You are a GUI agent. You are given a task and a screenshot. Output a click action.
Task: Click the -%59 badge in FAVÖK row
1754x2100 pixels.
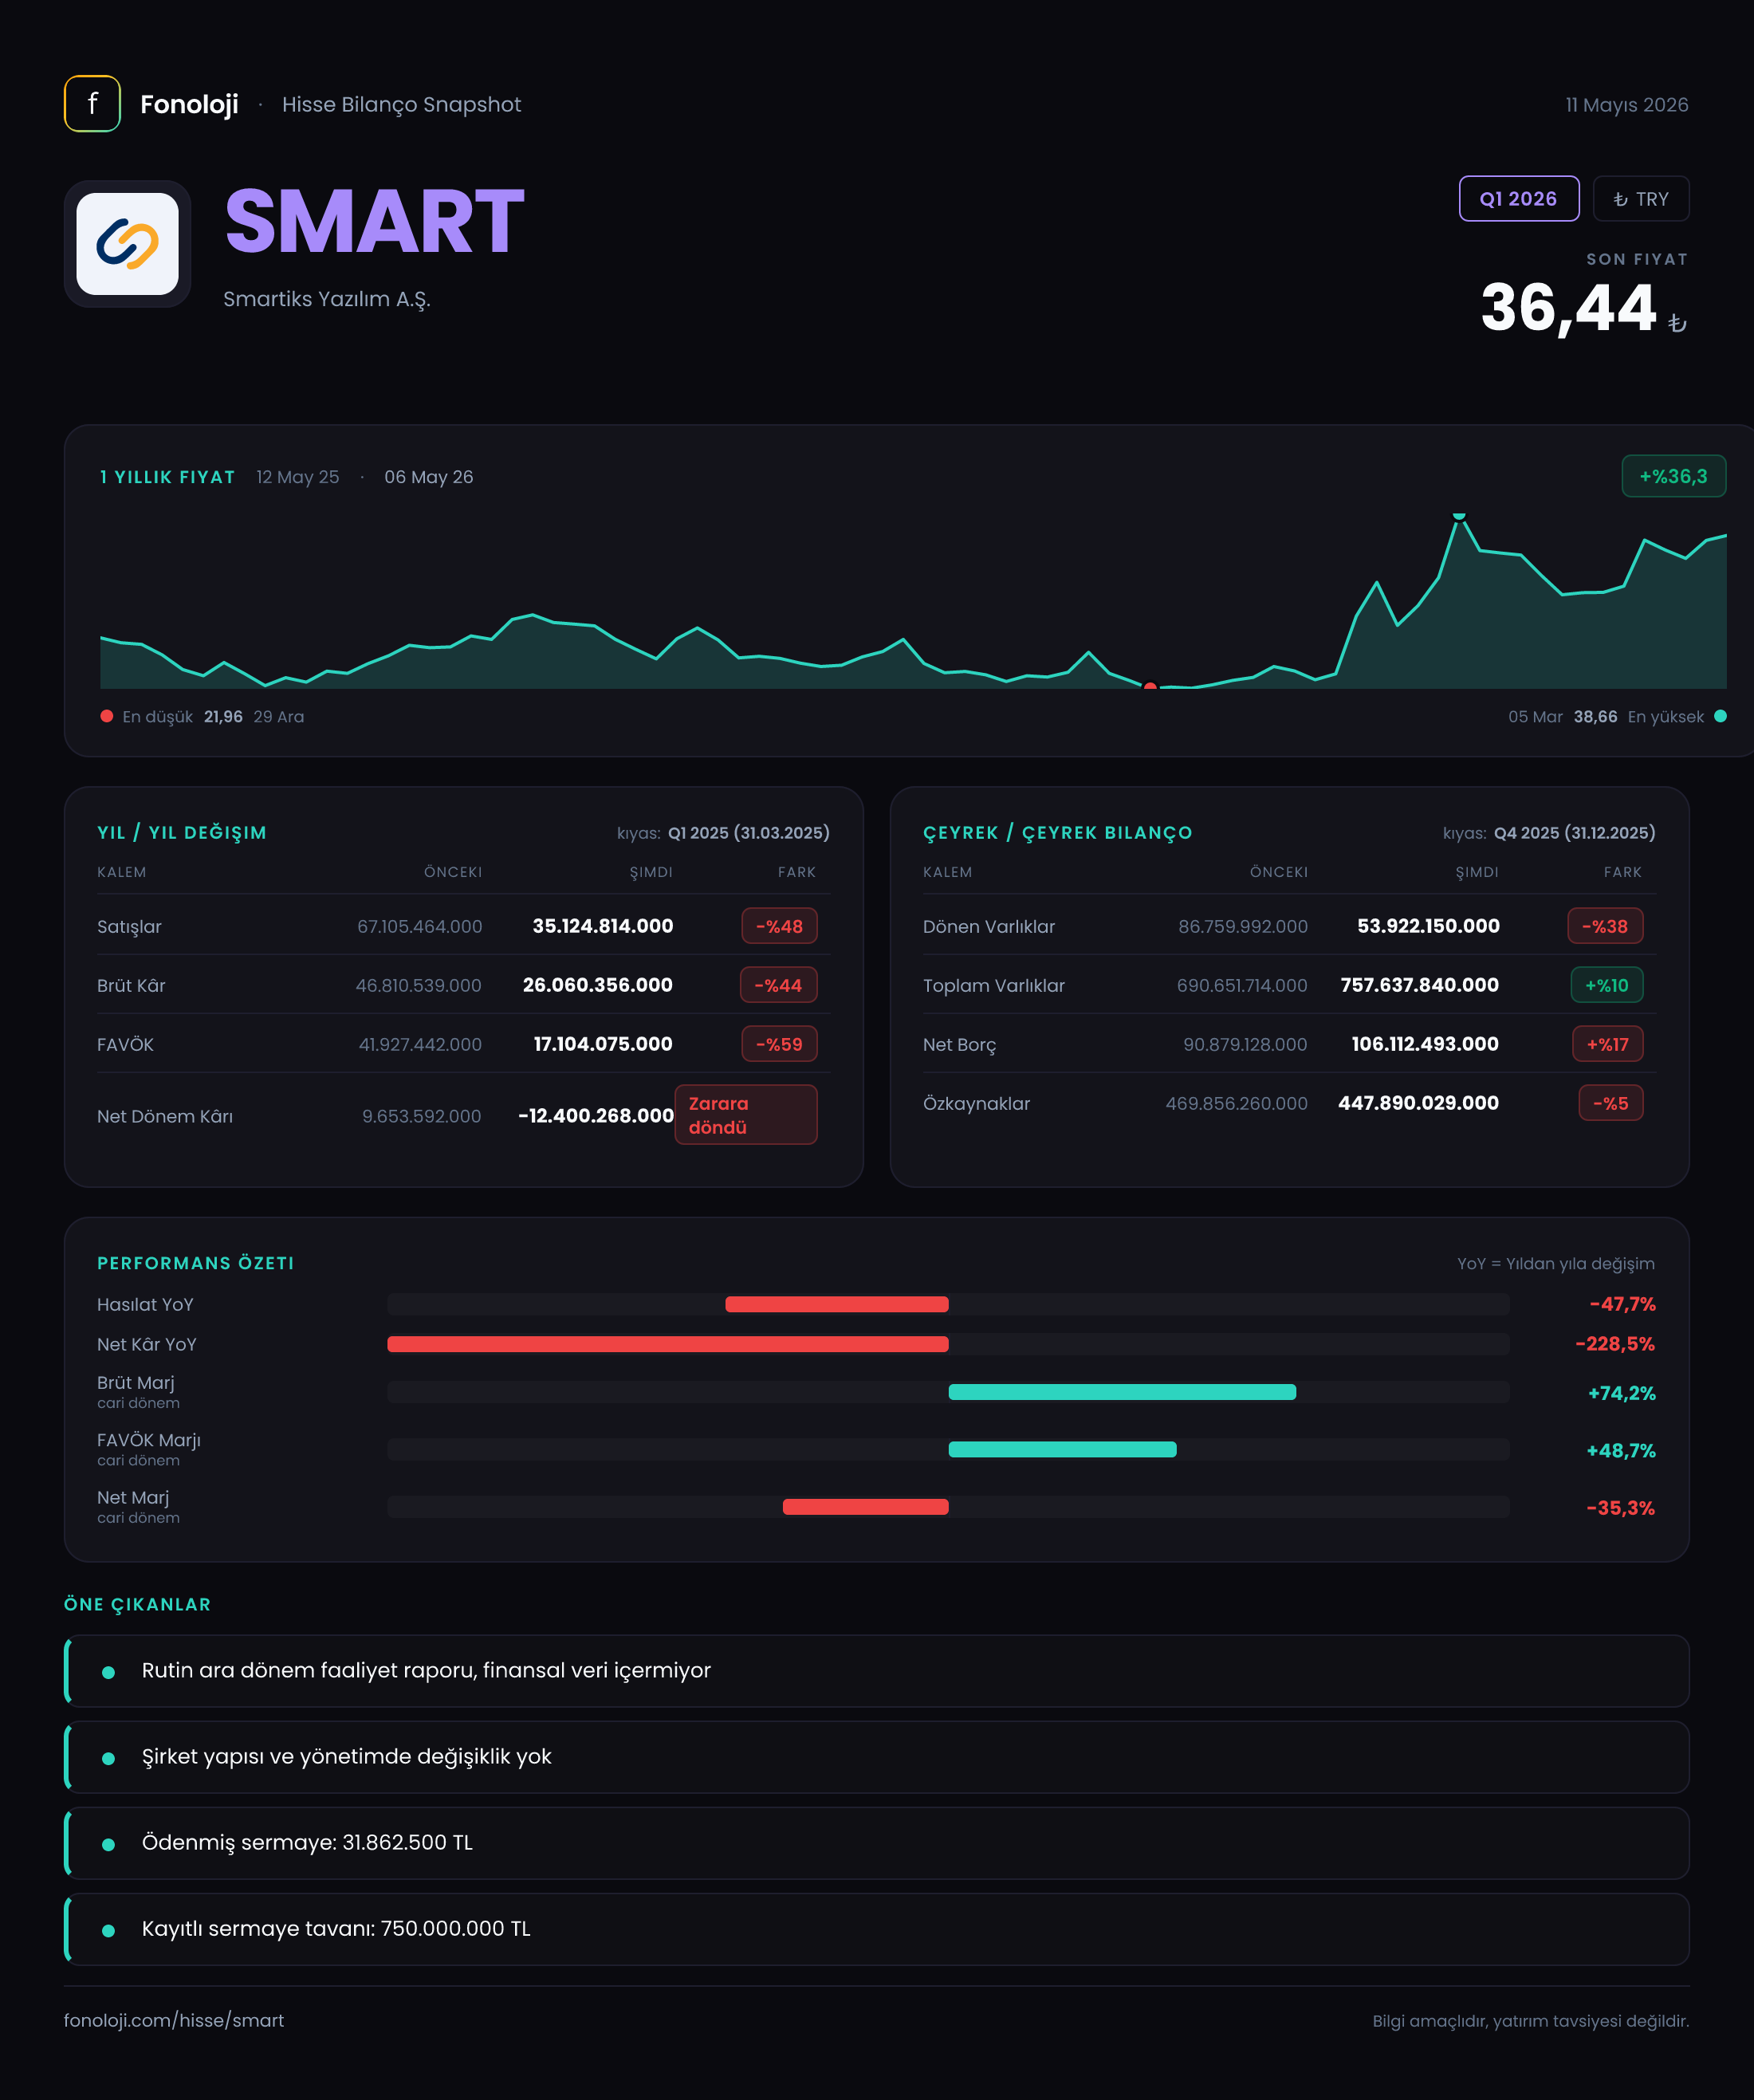tap(779, 1044)
